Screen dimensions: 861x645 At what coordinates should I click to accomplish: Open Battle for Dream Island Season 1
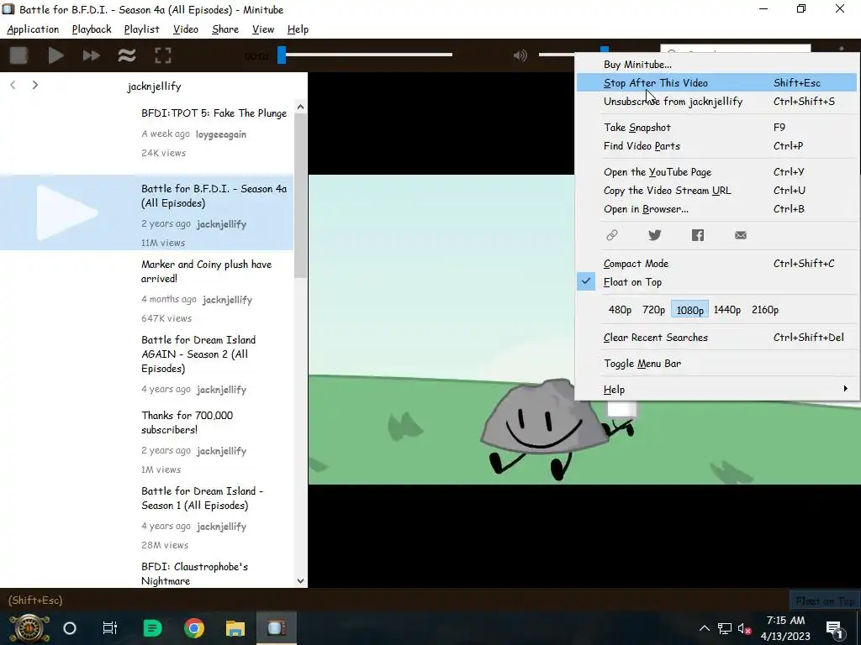tap(146, 515)
